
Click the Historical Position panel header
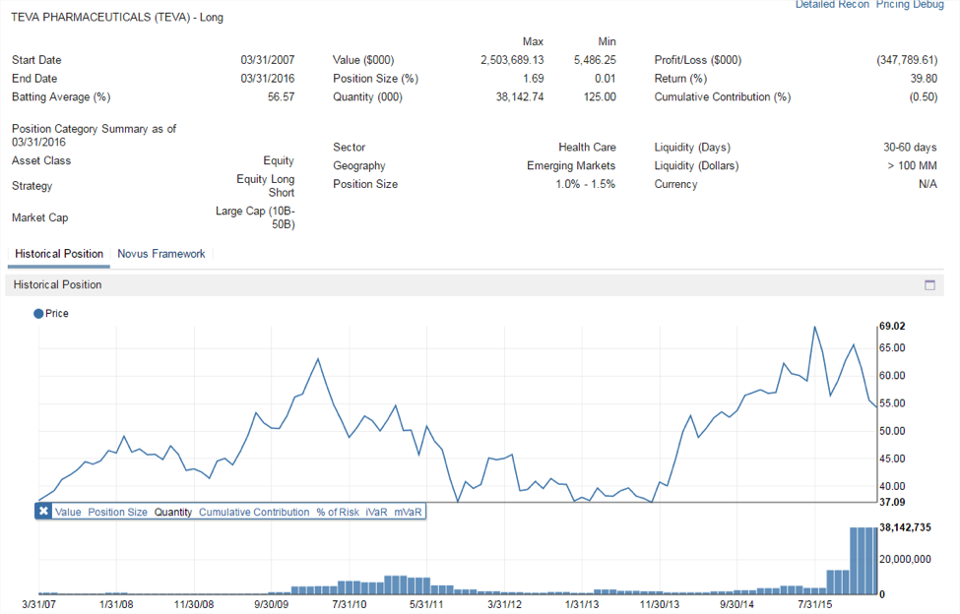(474, 285)
